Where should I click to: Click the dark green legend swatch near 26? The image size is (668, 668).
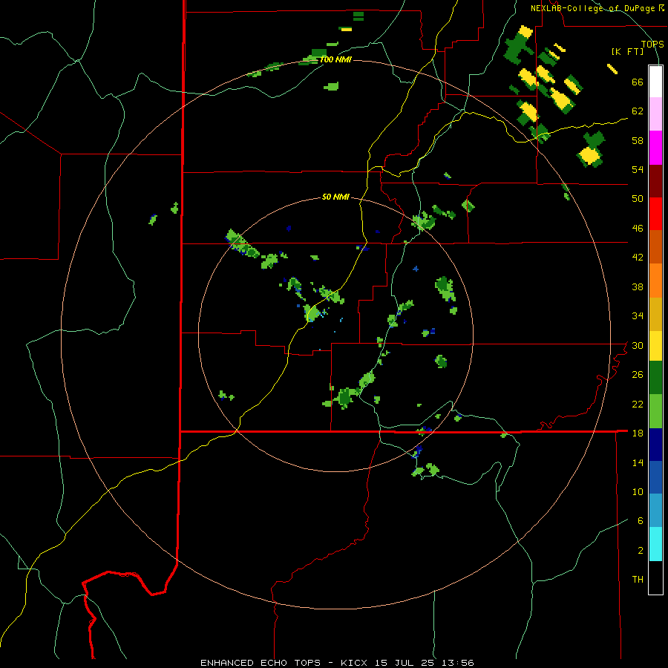(x=655, y=378)
